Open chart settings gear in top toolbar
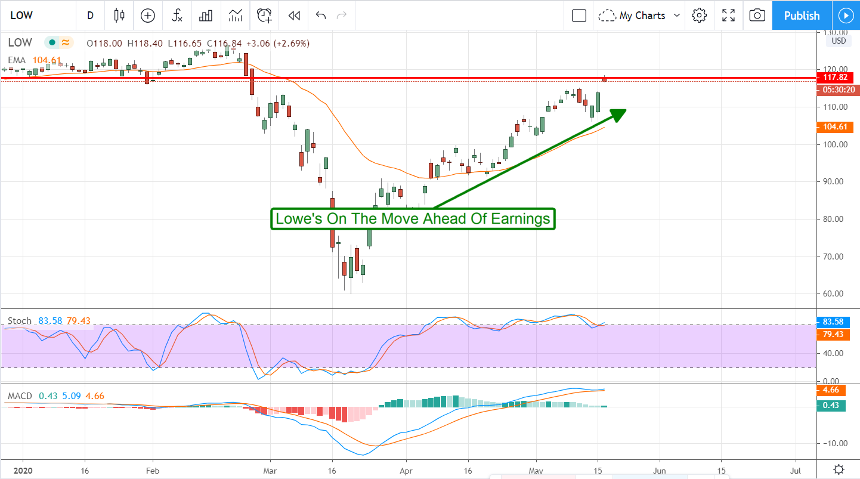 [x=700, y=16]
